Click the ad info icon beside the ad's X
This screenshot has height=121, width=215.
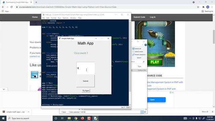click(x=170, y=92)
